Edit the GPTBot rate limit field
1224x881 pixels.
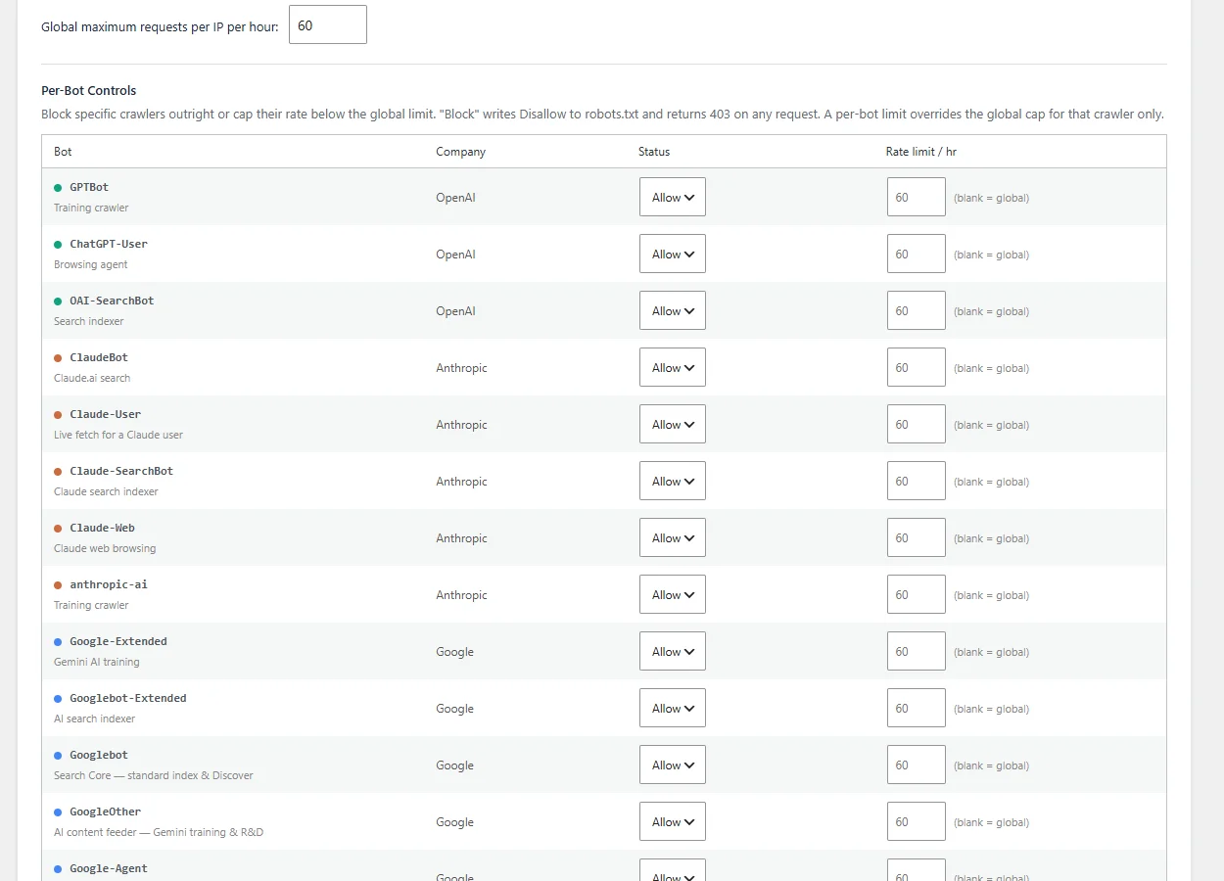point(917,197)
